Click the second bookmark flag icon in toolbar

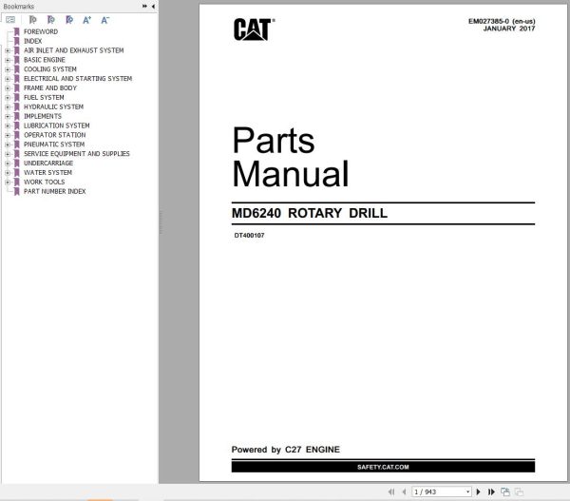(x=51, y=20)
